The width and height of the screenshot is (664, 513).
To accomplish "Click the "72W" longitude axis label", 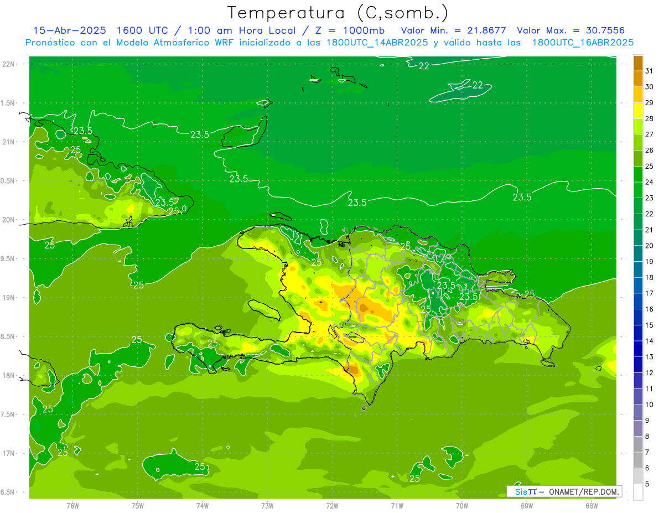I will 332,506.
